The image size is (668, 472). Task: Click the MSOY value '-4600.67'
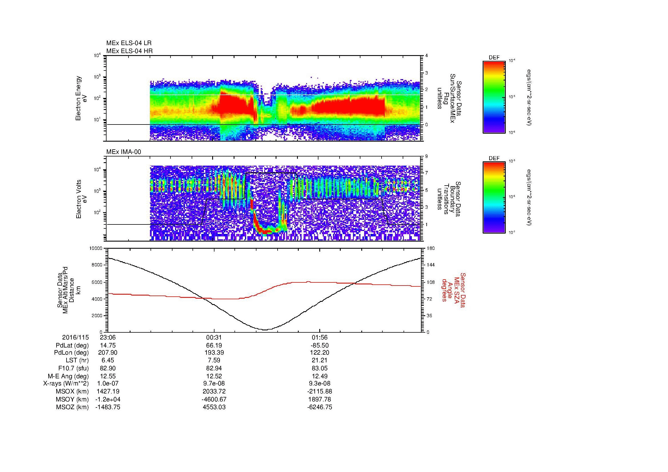[x=214, y=399]
